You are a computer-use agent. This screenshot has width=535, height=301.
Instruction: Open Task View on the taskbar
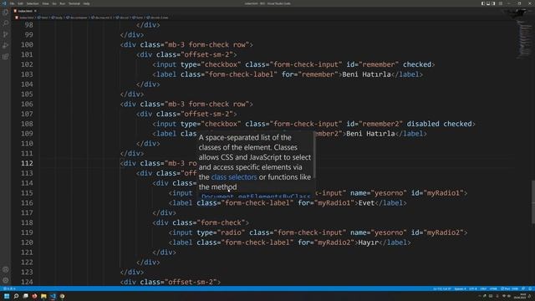(x=26, y=296)
